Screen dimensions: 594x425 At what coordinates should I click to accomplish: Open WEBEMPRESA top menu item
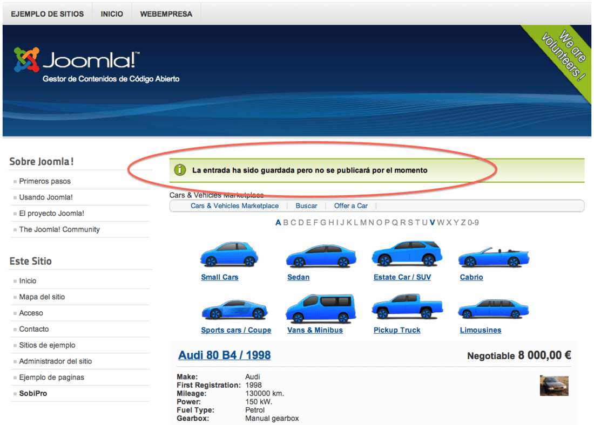point(166,14)
